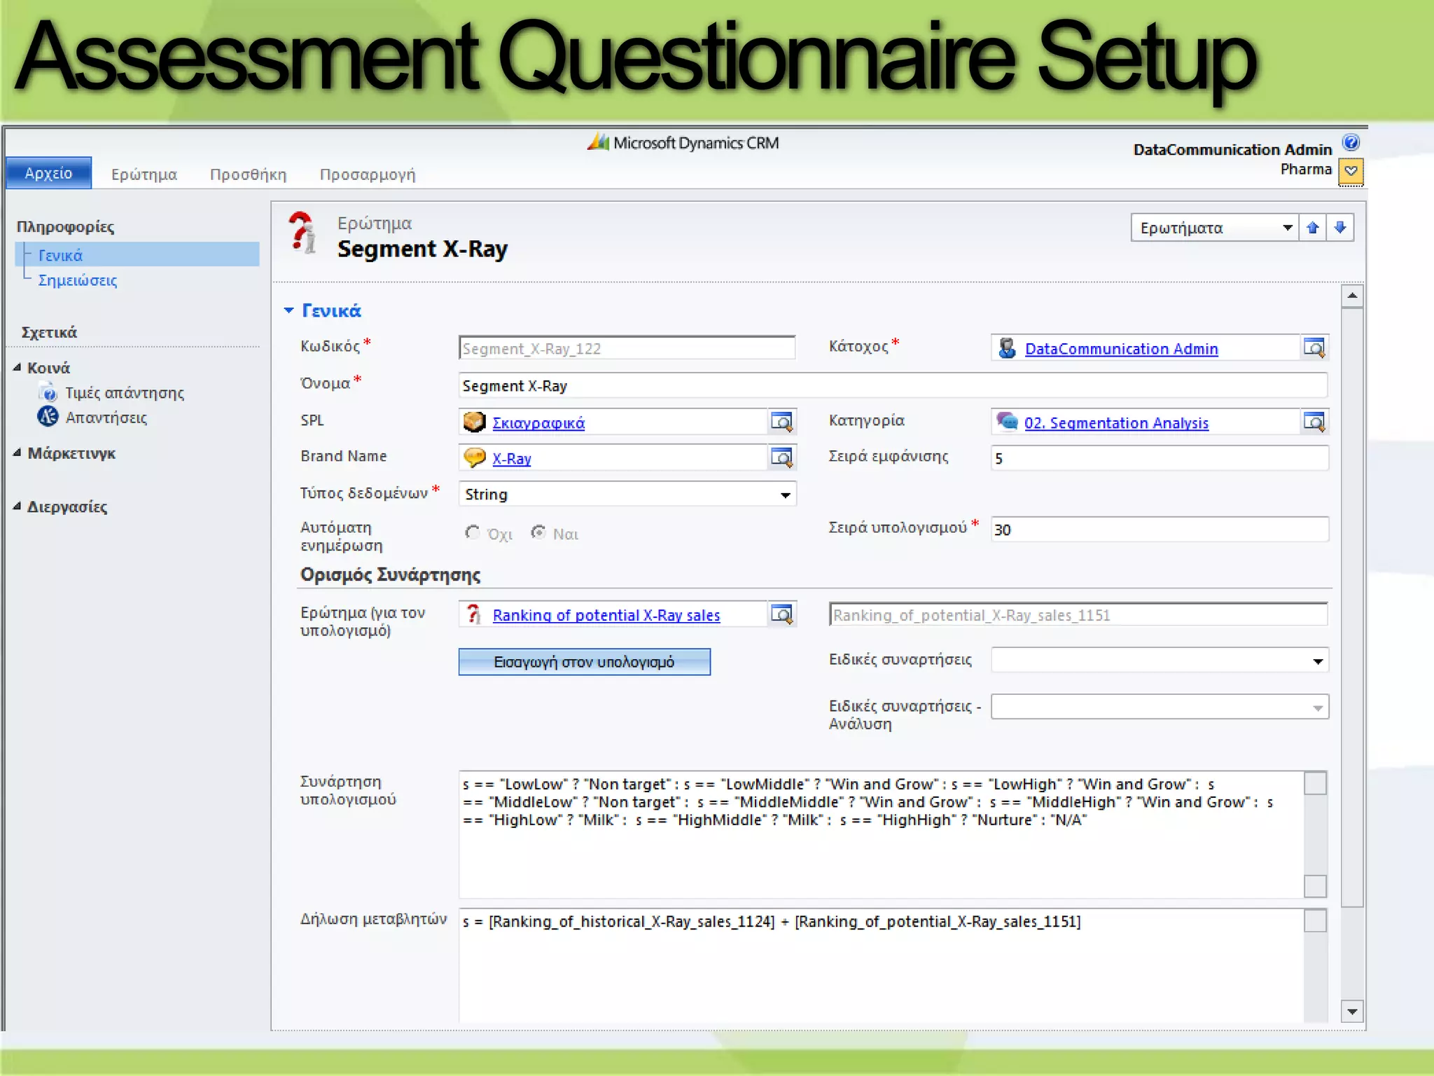Screen dimensions: 1434x1076
Task: Click the Ranking_of_potential_X-Ray_sales_1151 code field
Action: click(x=1078, y=614)
